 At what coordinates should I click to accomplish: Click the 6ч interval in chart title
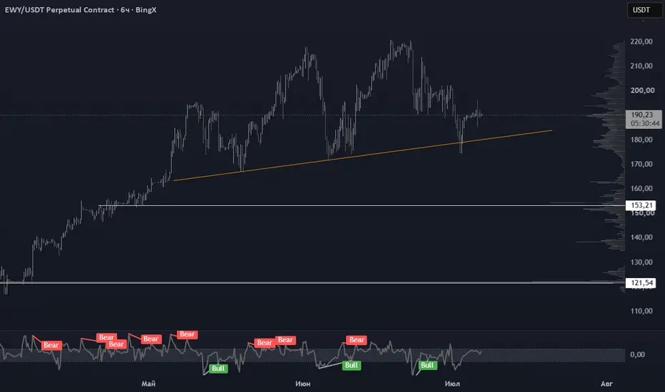pyautogui.click(x=125, y=10)
